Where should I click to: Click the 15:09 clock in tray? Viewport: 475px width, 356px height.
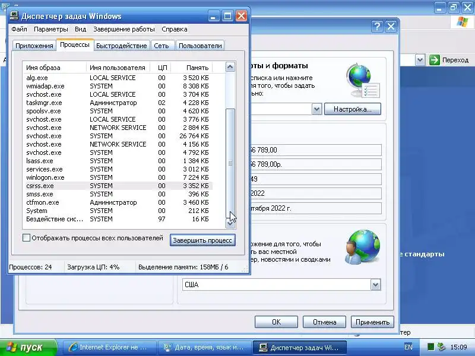pyautogui.click(x=458, y=347)
